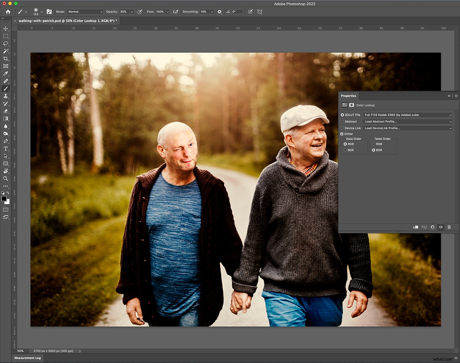Open the Measurement Log panel
This screenshot has width=460, height=363.
[27, 358]
